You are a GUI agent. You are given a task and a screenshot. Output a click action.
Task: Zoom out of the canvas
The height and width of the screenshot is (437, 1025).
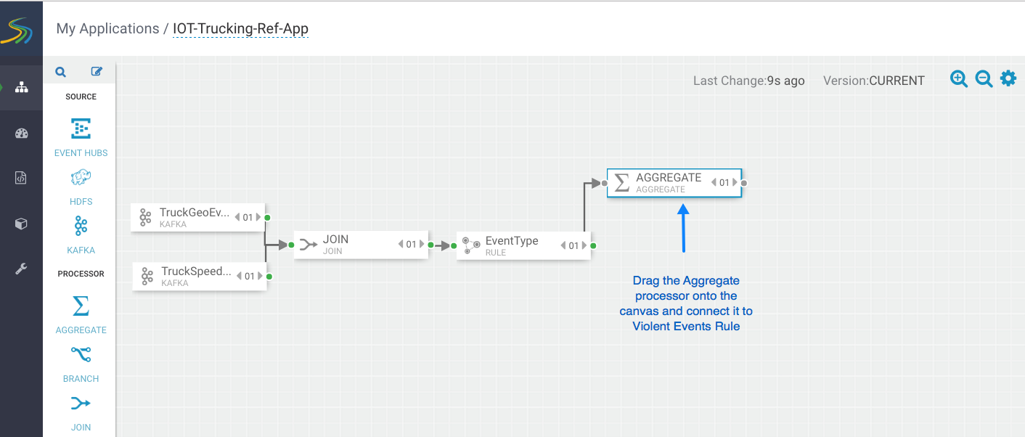(x=984, y=79)
